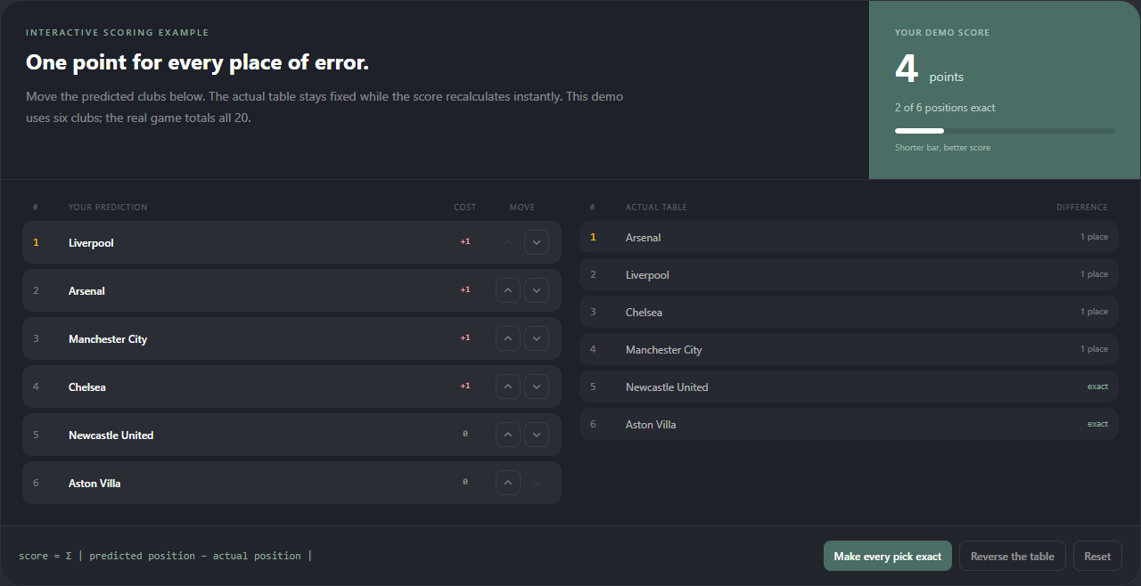Click the score formula text
This screenshot has width=1141, height=586.
(166, 556)
